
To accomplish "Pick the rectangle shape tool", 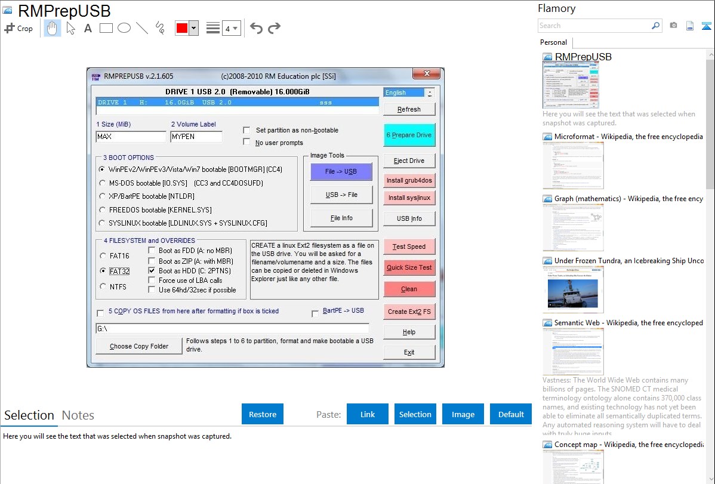I will click(x=106, y=28).
